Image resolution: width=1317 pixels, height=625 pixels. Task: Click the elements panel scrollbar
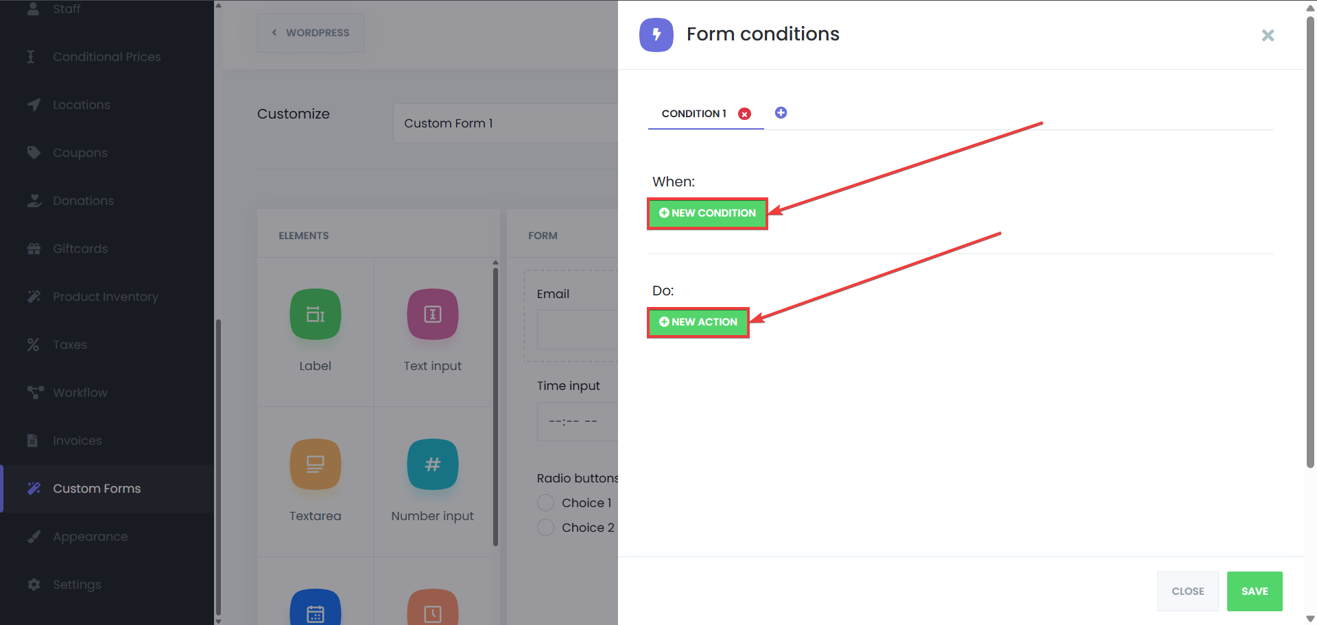pyautogui.click(x=495, y=404)
